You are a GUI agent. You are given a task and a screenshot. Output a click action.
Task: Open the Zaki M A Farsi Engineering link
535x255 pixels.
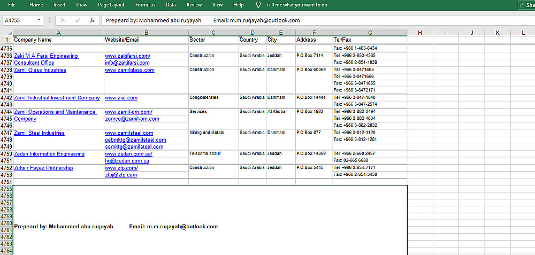pyautogui.click(x=46, y=59)
